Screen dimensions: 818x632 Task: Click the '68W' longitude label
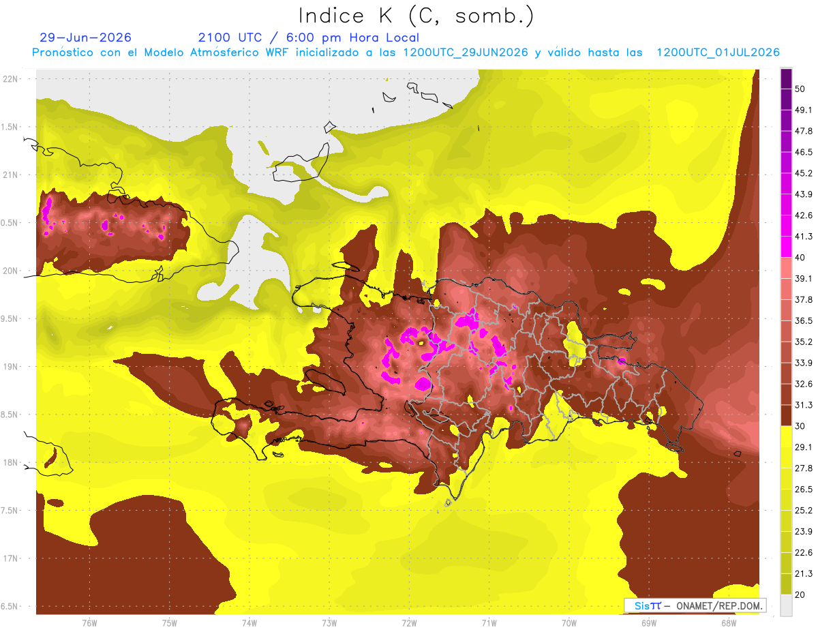coord(729,623)
